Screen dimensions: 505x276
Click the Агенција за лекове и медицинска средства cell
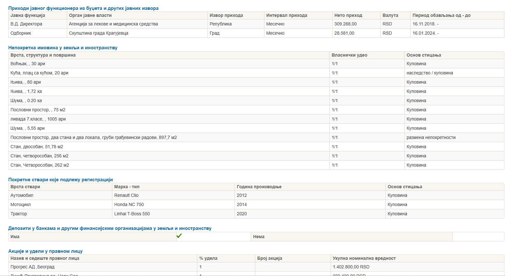point(113,24)
